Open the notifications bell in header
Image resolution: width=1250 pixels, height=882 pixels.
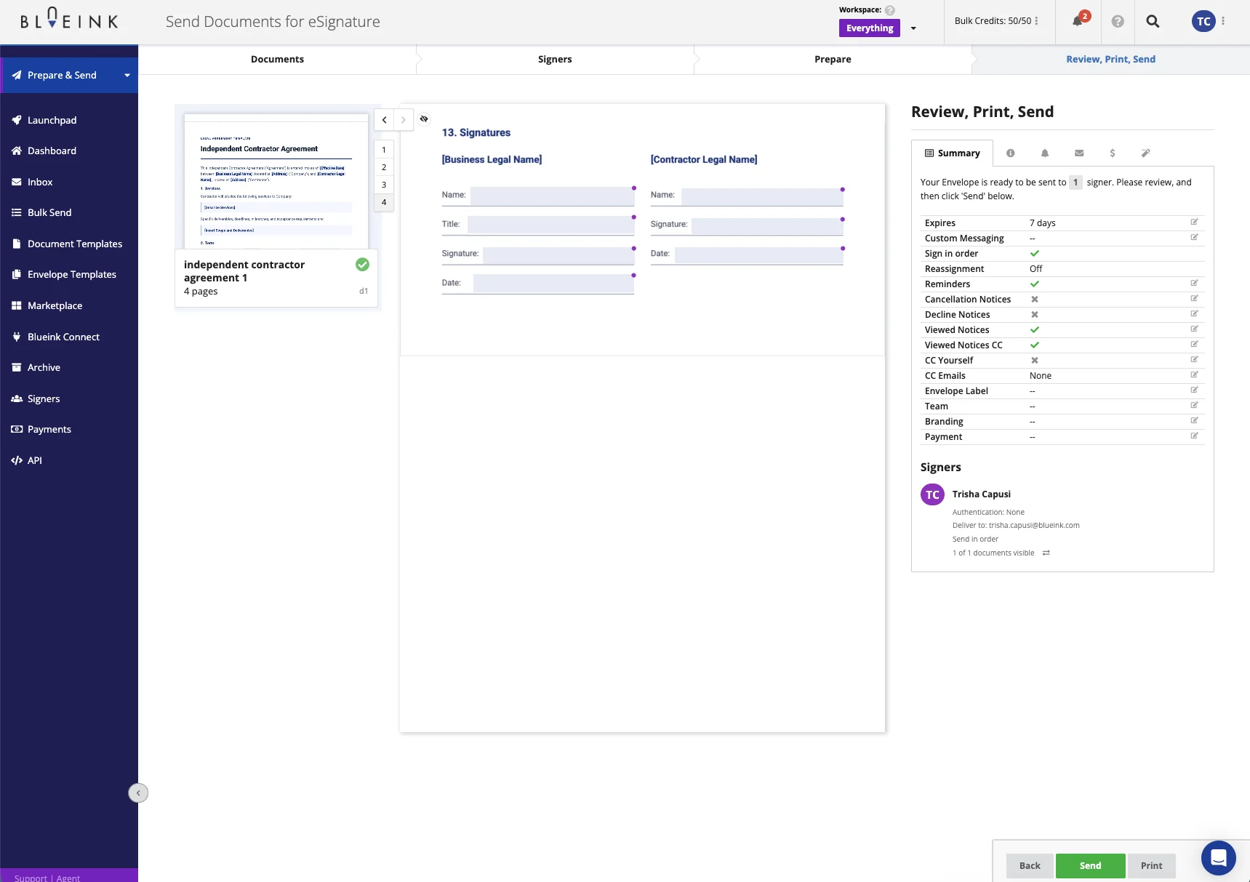tap(1078, 21)
